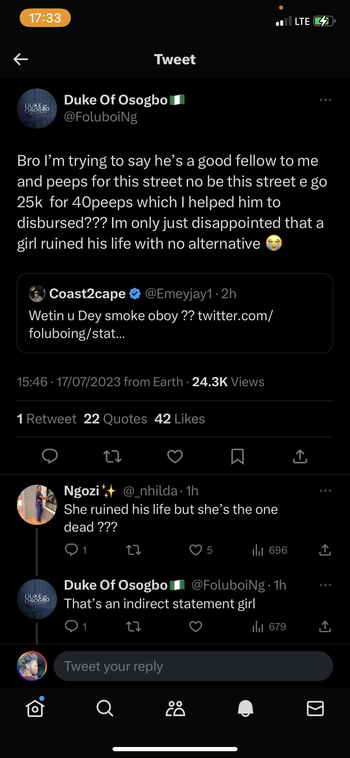This screenshot has height=758, width=350.
Task: Tap the Tweet your reply field
Action: [x=193, y=666]
